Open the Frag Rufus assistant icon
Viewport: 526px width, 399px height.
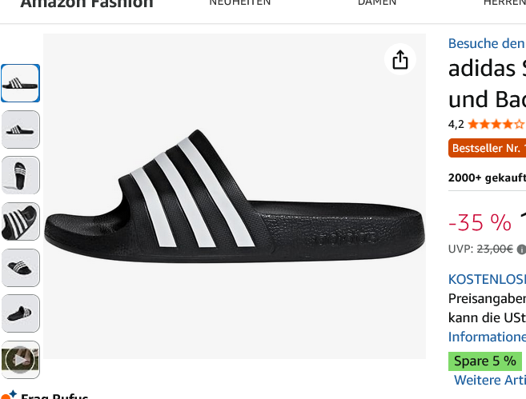(x=9, y=395)
